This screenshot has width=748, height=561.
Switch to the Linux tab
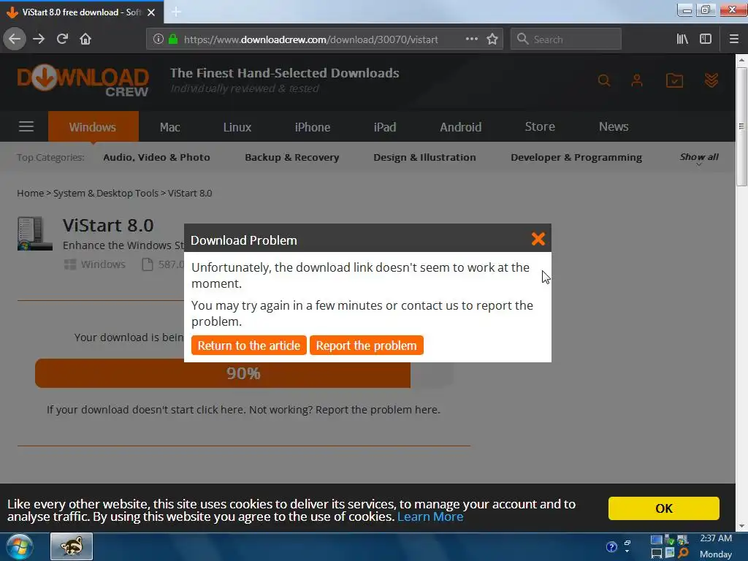click(x=237, y=127)
